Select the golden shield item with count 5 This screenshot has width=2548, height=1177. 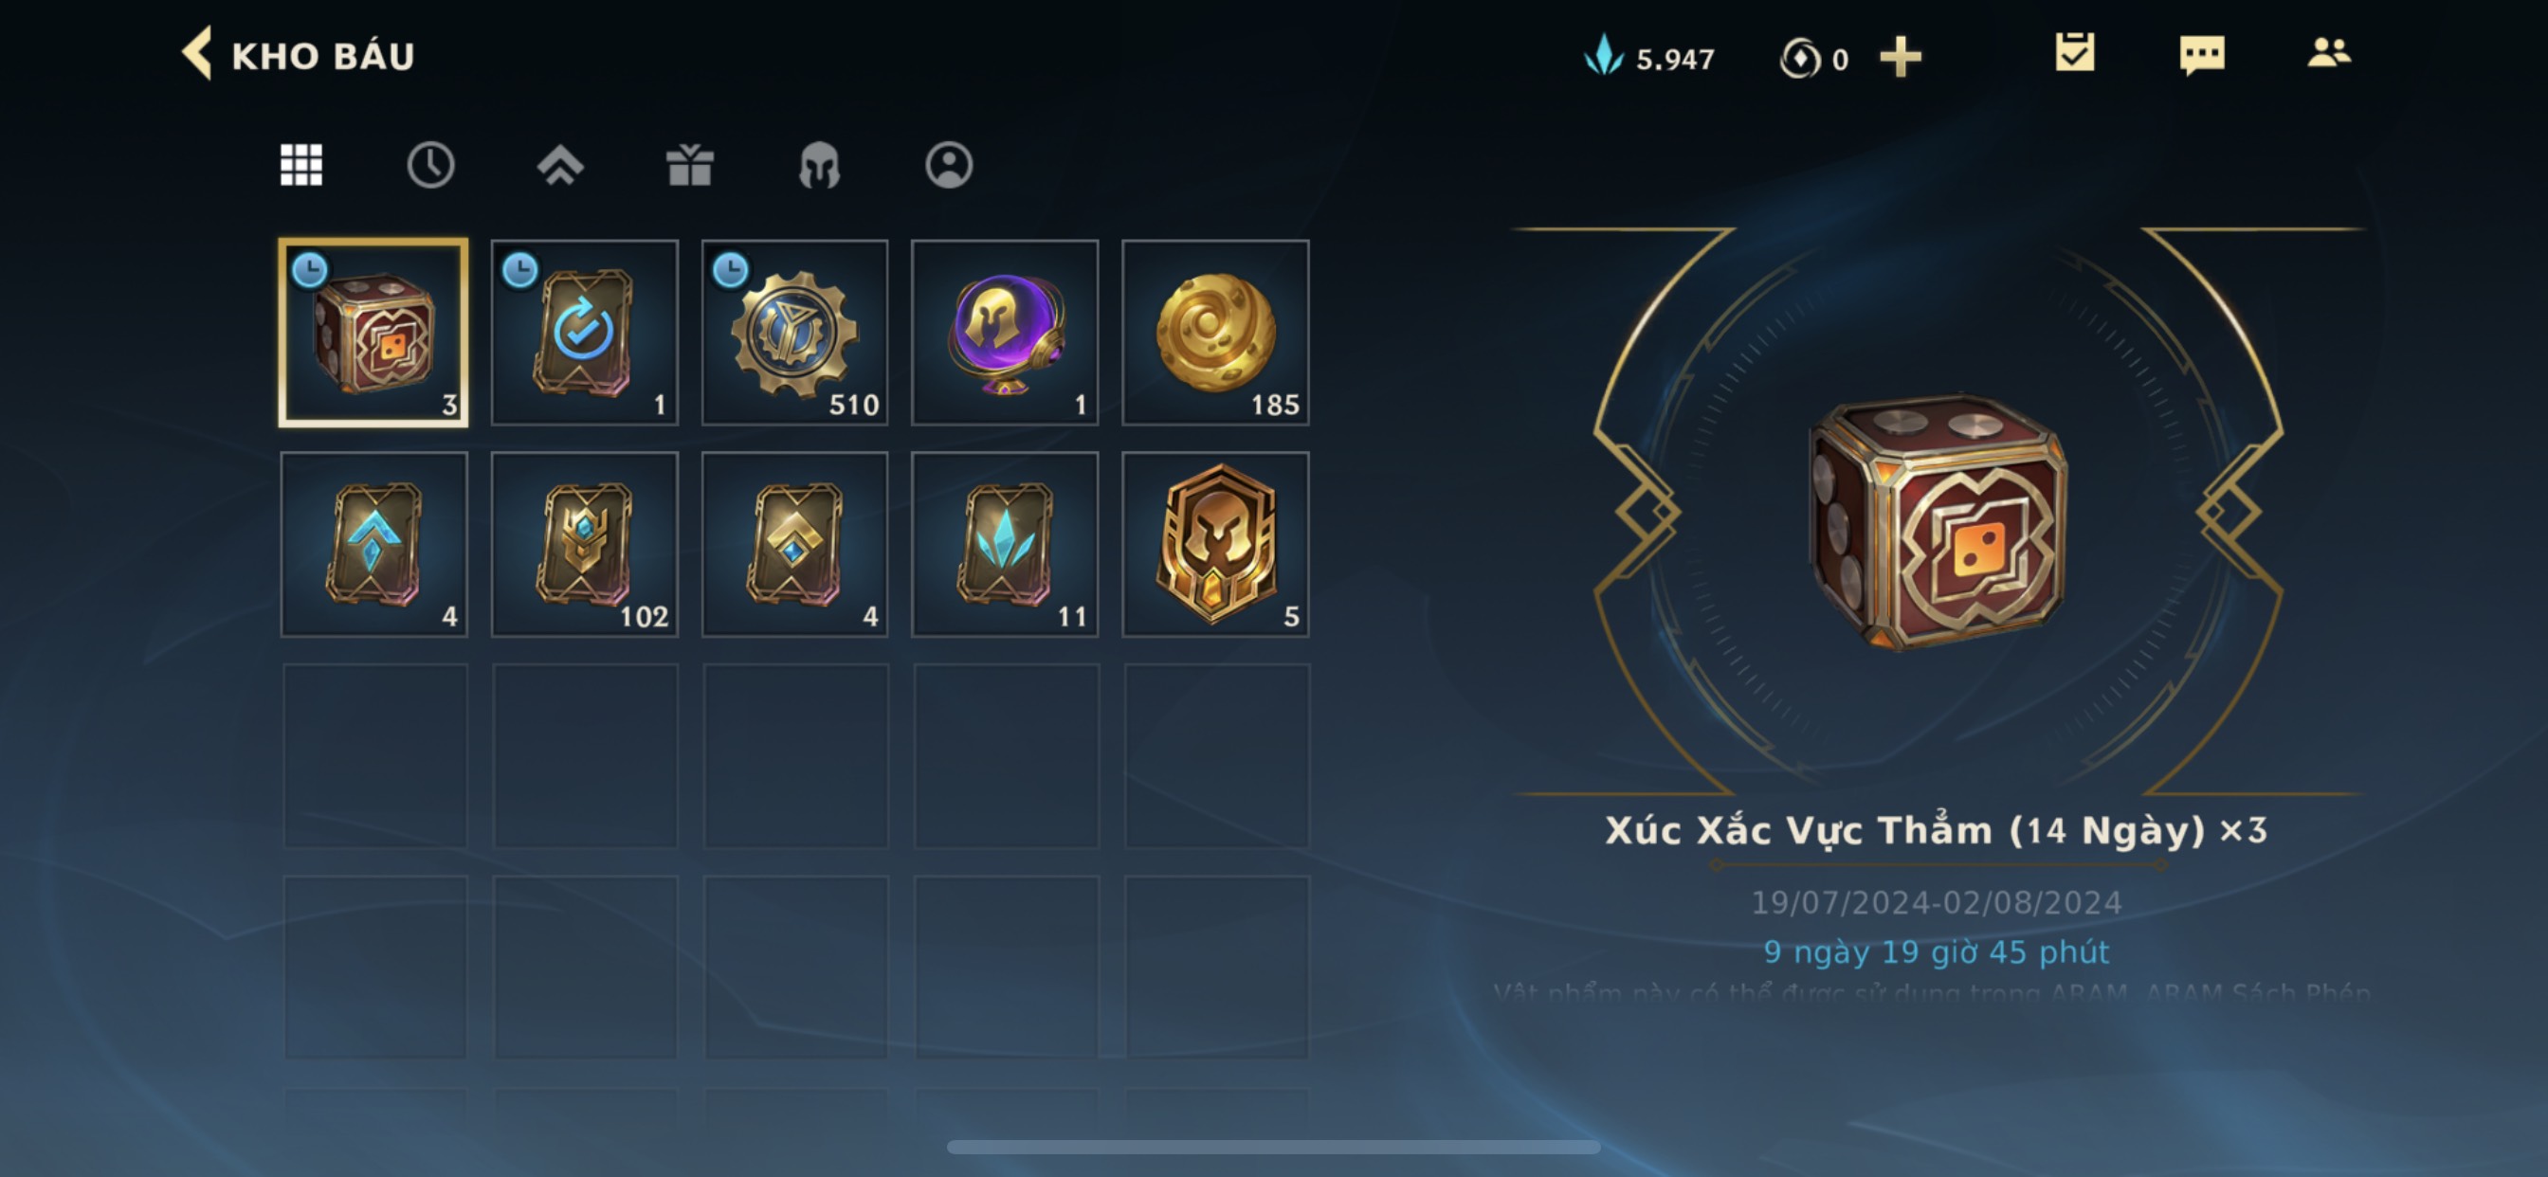click(1215, 545)
